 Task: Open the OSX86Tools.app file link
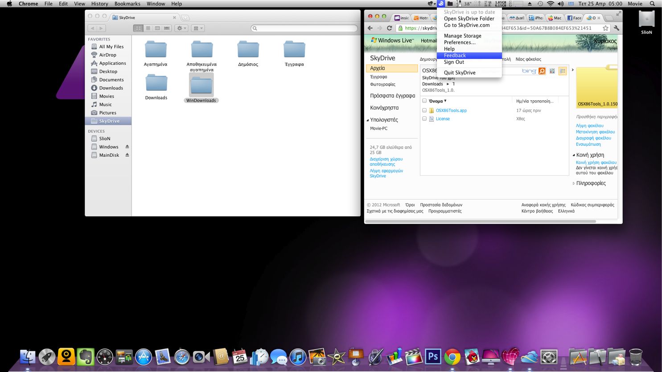(451, 110)
